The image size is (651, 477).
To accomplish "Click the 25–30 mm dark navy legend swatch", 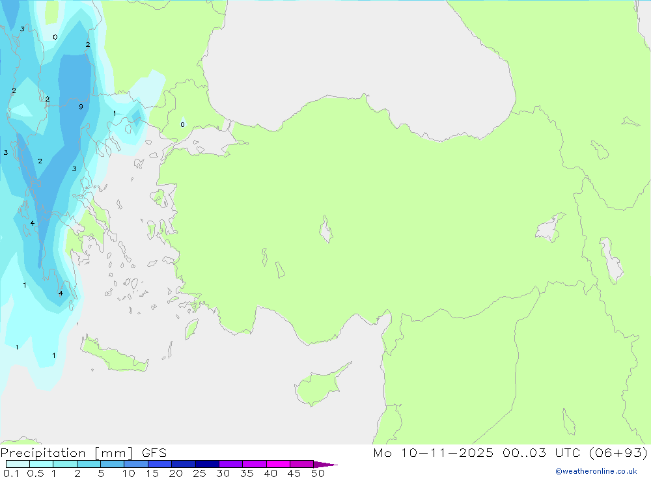I will [x=207, y=464].
